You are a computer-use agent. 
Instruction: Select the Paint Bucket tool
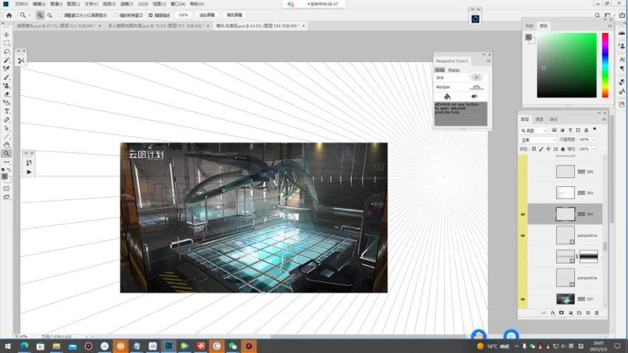tap(7, 103)
